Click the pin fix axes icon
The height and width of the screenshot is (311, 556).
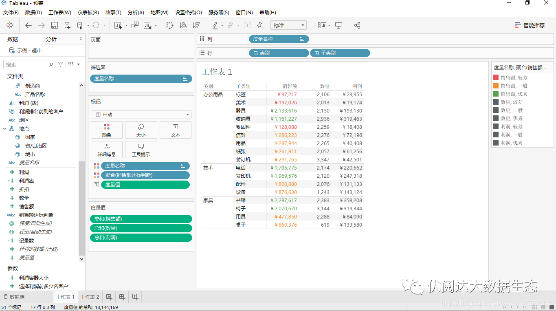(x=260, y=25)
